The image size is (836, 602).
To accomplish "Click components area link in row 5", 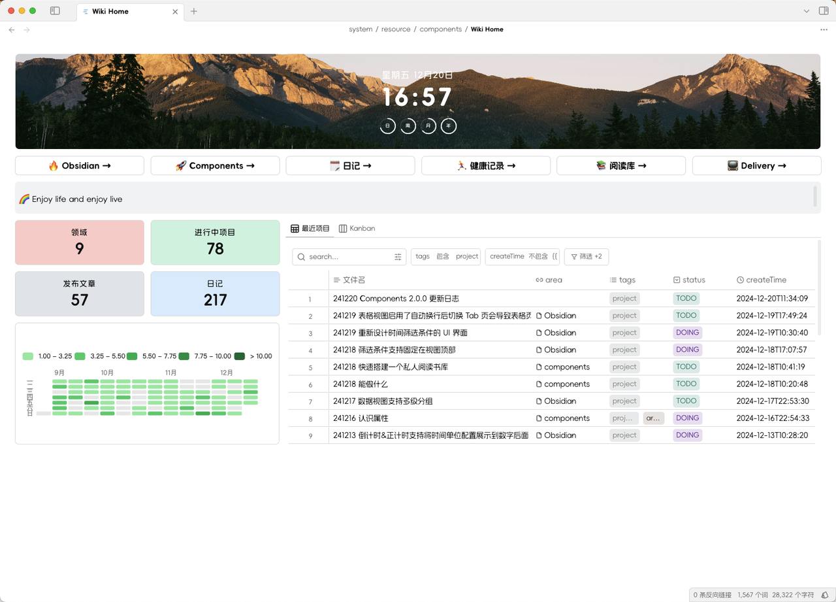I will (562, 367).
